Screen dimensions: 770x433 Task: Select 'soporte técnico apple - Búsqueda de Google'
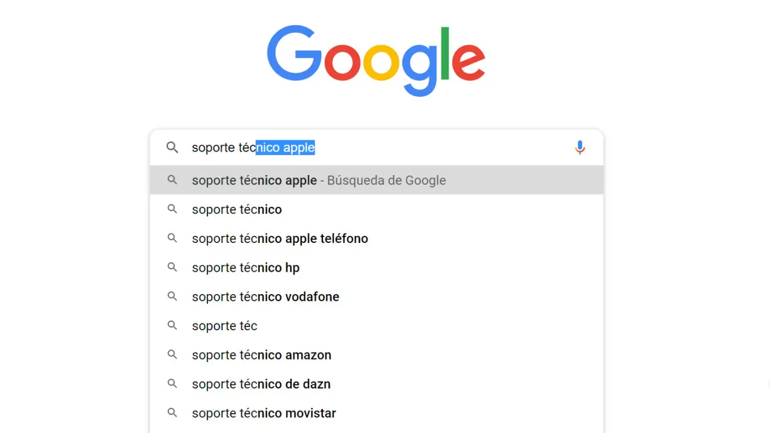319,180
